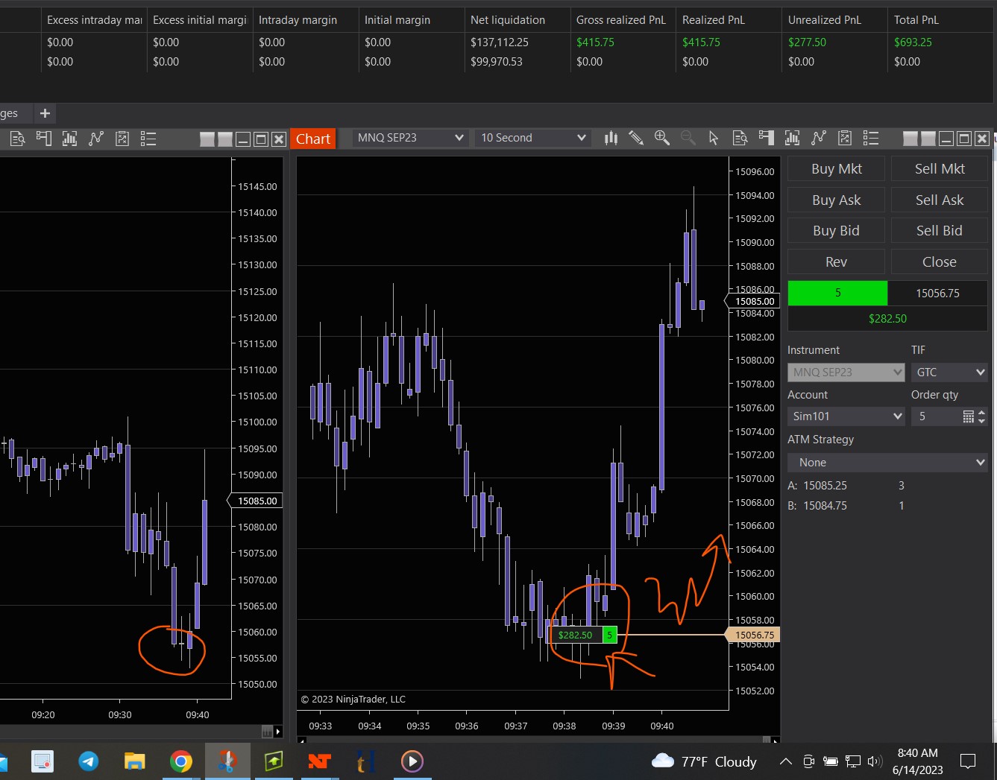Click the Sell Bid button
Image resolution: width=997 pixels, height=780 pixels.
(940, 231)
